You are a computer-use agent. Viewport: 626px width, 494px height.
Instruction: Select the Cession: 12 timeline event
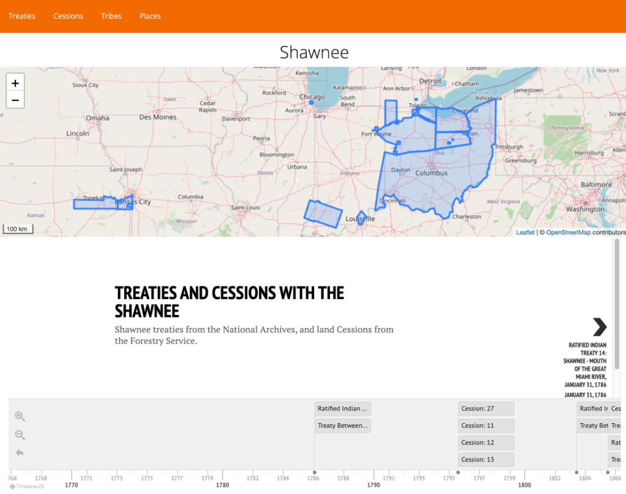[486, 443]
